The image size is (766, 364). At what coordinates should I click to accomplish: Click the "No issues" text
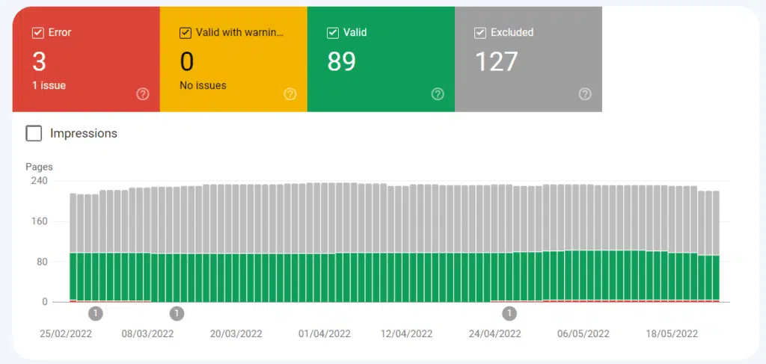[203, 85]
